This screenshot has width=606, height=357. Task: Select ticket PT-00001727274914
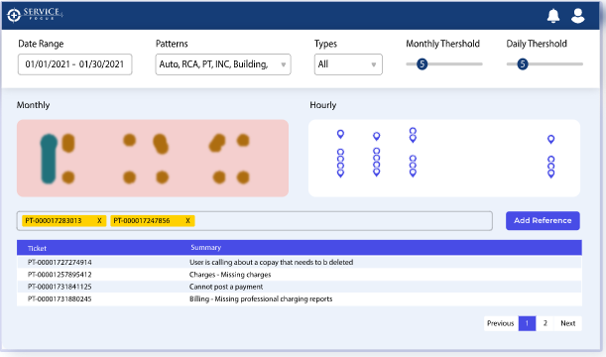coord(60,262)
